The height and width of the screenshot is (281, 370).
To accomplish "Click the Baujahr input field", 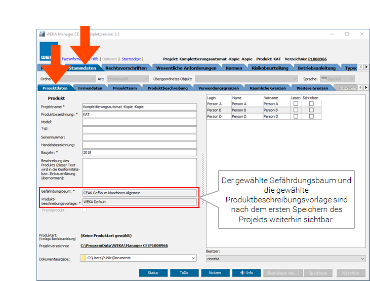I will pos(139,152).
